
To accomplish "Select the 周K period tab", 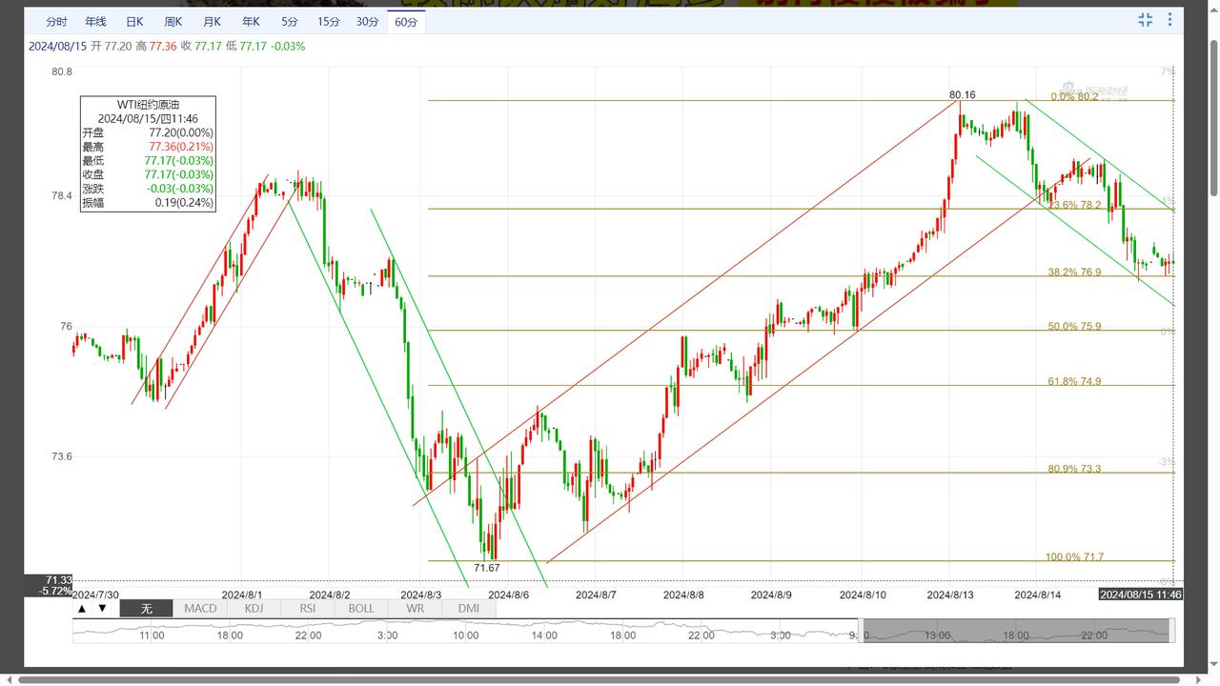I will coord(173,21).
